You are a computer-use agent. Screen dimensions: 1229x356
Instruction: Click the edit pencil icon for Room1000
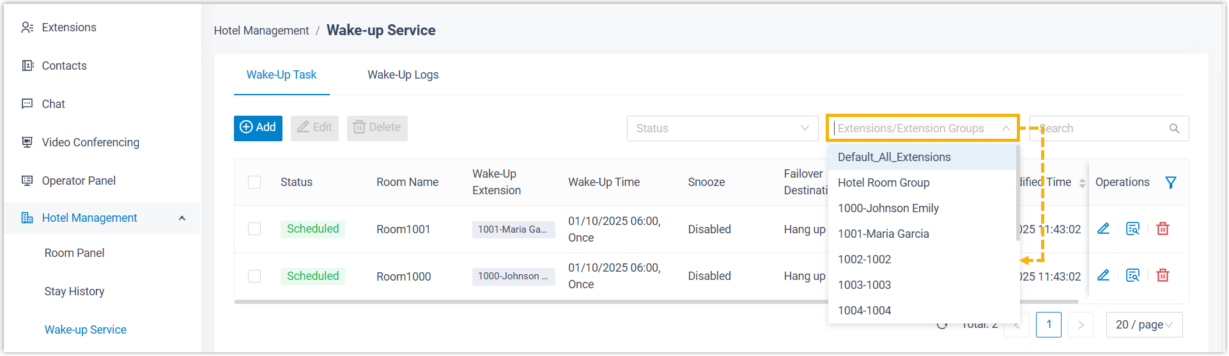click(x=1103, y=275)
